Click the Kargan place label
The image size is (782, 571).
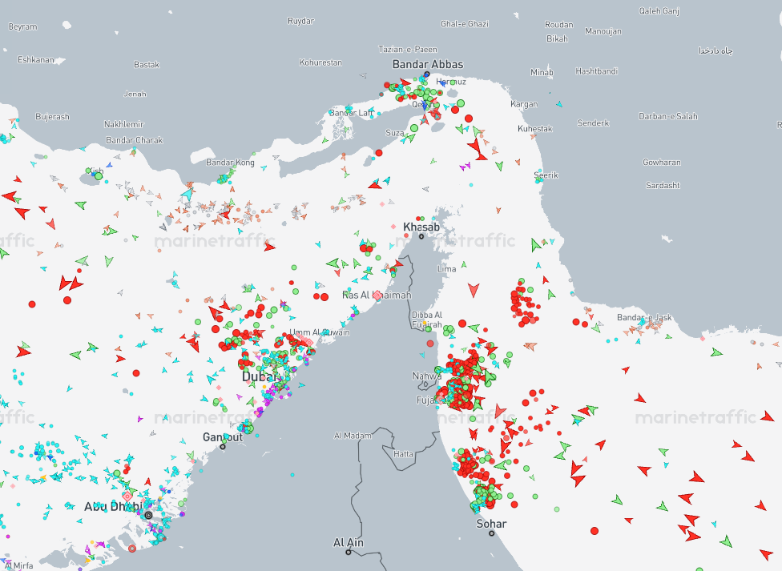point(524,104)
